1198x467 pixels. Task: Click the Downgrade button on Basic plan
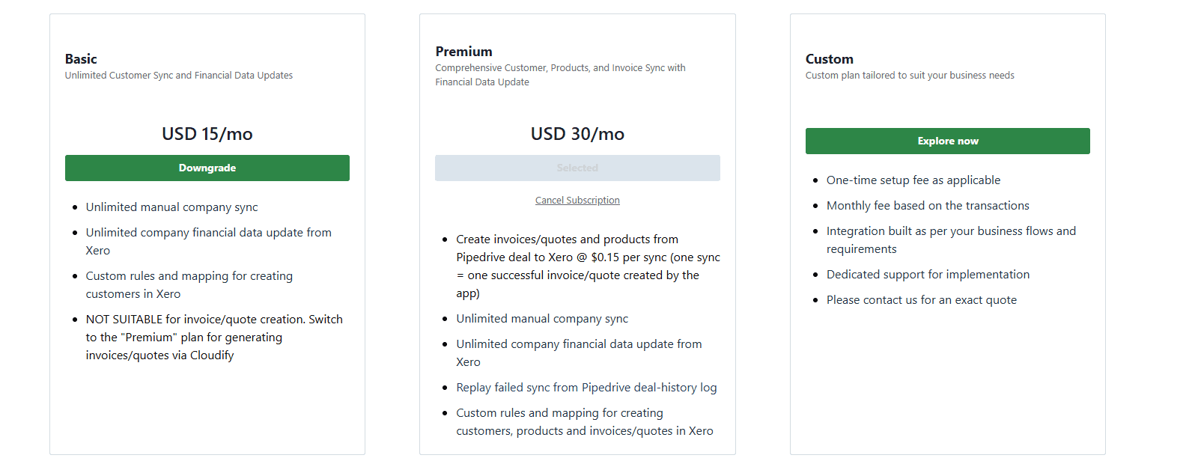207,168
